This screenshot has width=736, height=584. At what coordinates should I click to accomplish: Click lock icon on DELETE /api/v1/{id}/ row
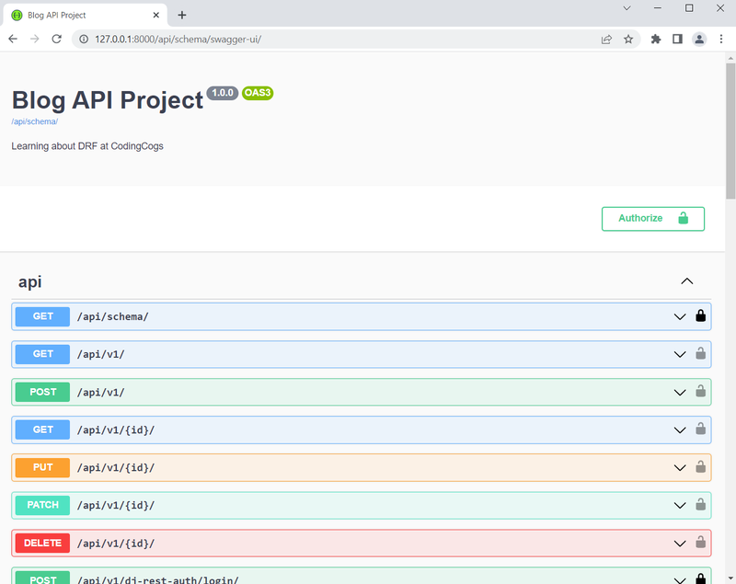click(x=700, y=543)
